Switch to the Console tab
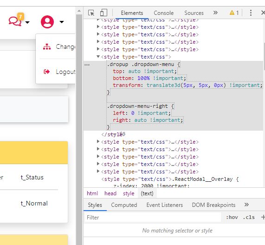265x245 pixels. pos(164,13)
